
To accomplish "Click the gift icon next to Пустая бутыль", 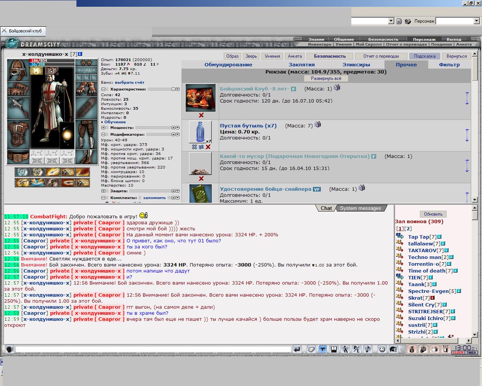I will [x=318, y=124].
